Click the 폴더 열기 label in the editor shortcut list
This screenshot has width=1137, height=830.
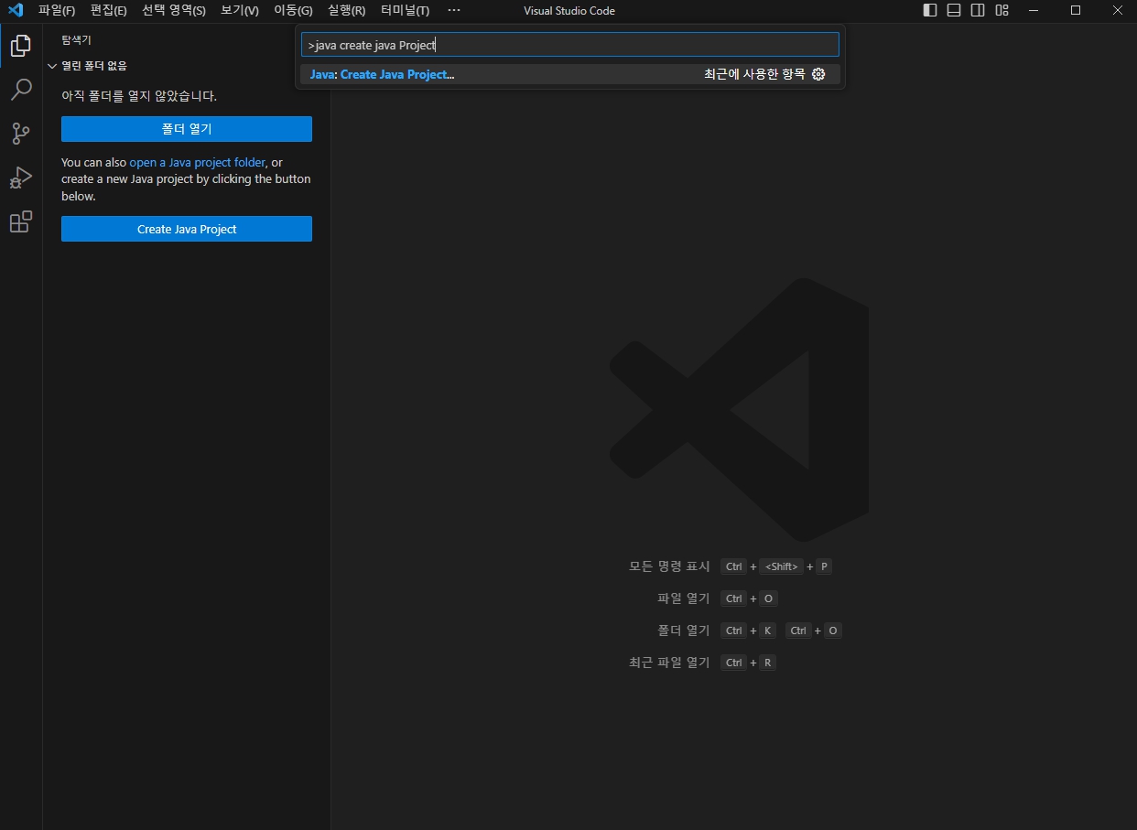(684, 631)
